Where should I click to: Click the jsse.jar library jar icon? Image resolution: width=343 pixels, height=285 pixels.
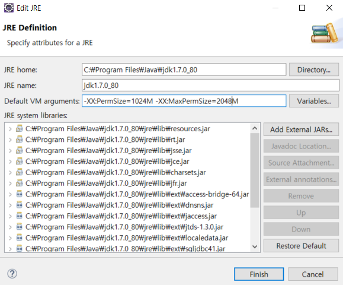(x=19, y=150)
